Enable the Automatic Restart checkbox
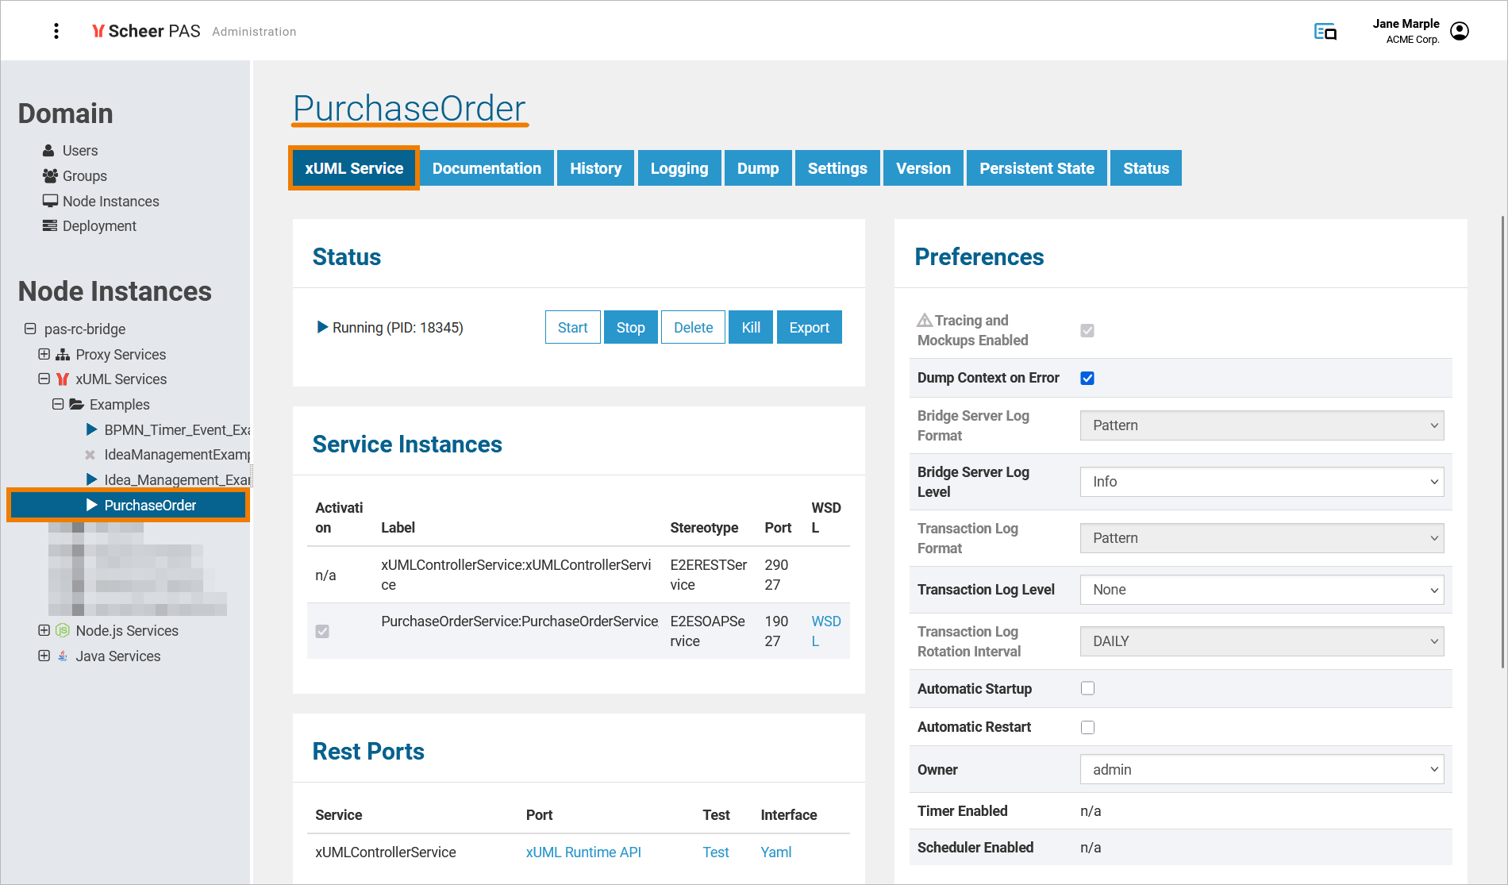 [x=1087, y=727]
